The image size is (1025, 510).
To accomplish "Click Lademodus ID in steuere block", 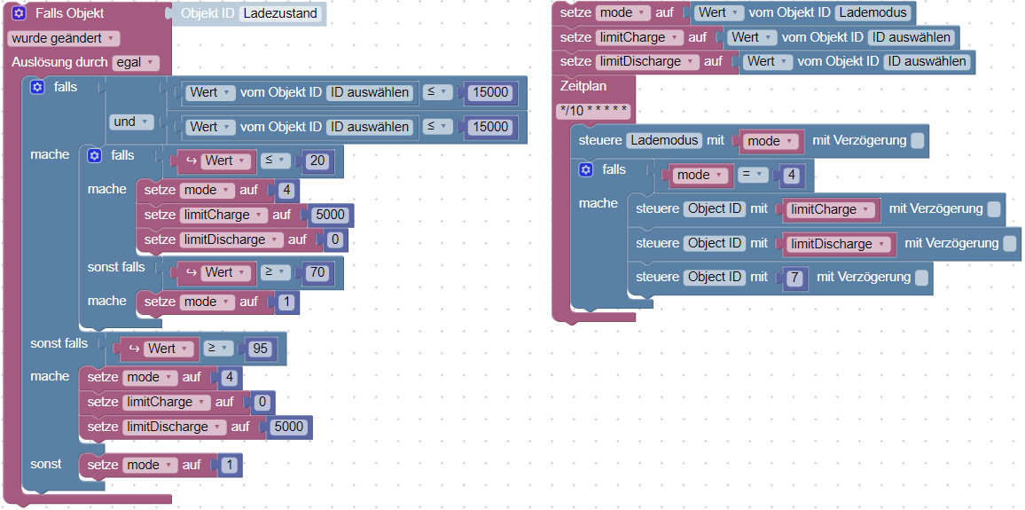I will click(665, 140).
